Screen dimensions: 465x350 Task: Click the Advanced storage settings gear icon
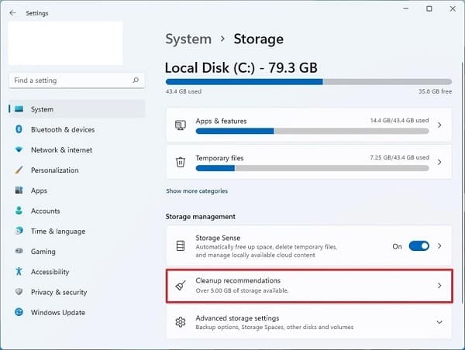(x=181, y=322)
